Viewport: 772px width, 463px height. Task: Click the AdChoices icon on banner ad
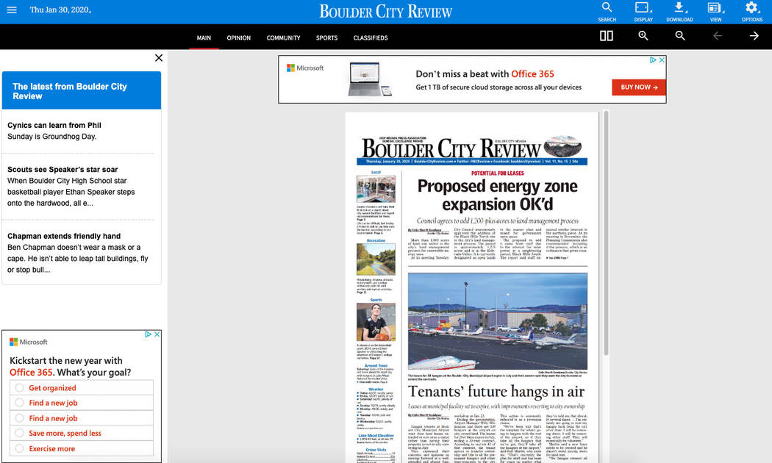[x=653, y=60]
